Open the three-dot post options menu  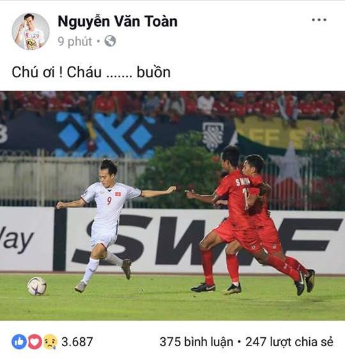[319, 20]
